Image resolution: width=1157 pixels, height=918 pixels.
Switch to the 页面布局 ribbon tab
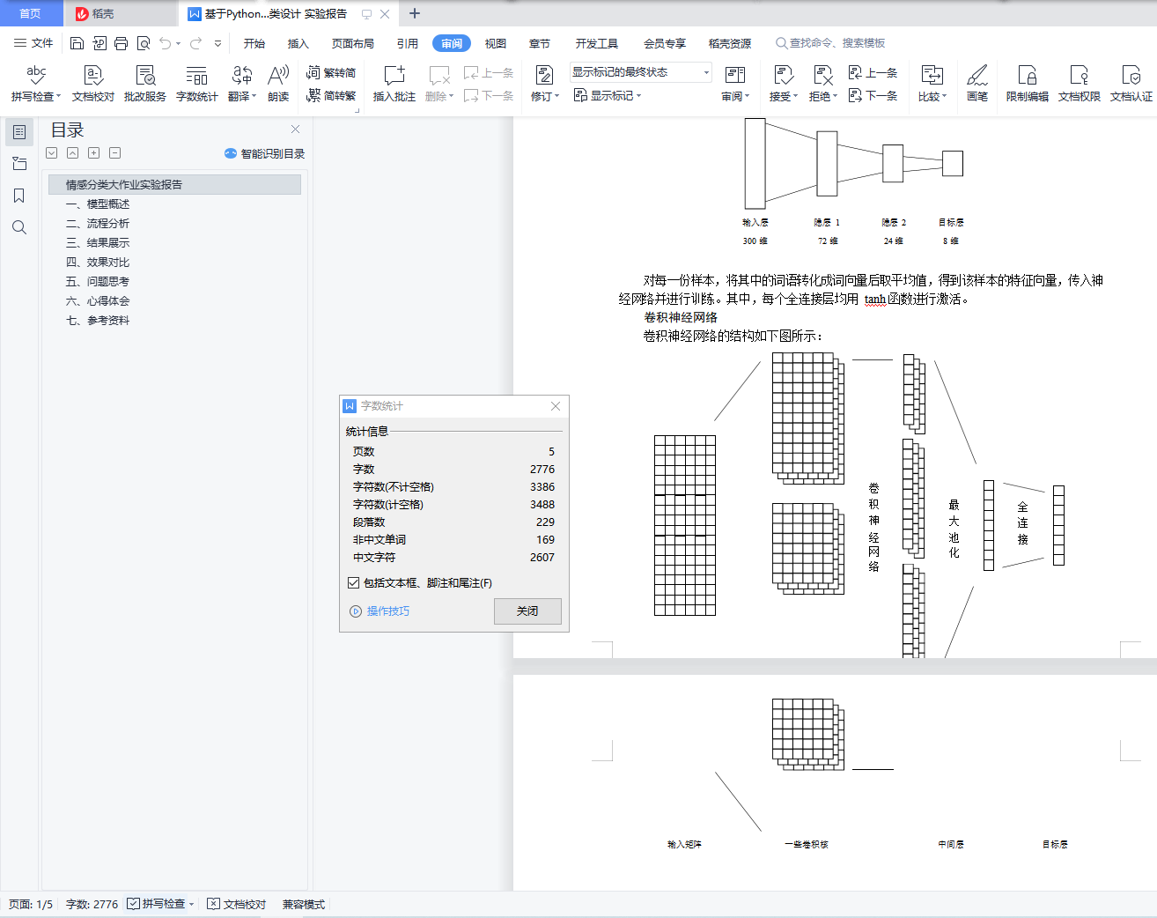[x=353, y=43]
